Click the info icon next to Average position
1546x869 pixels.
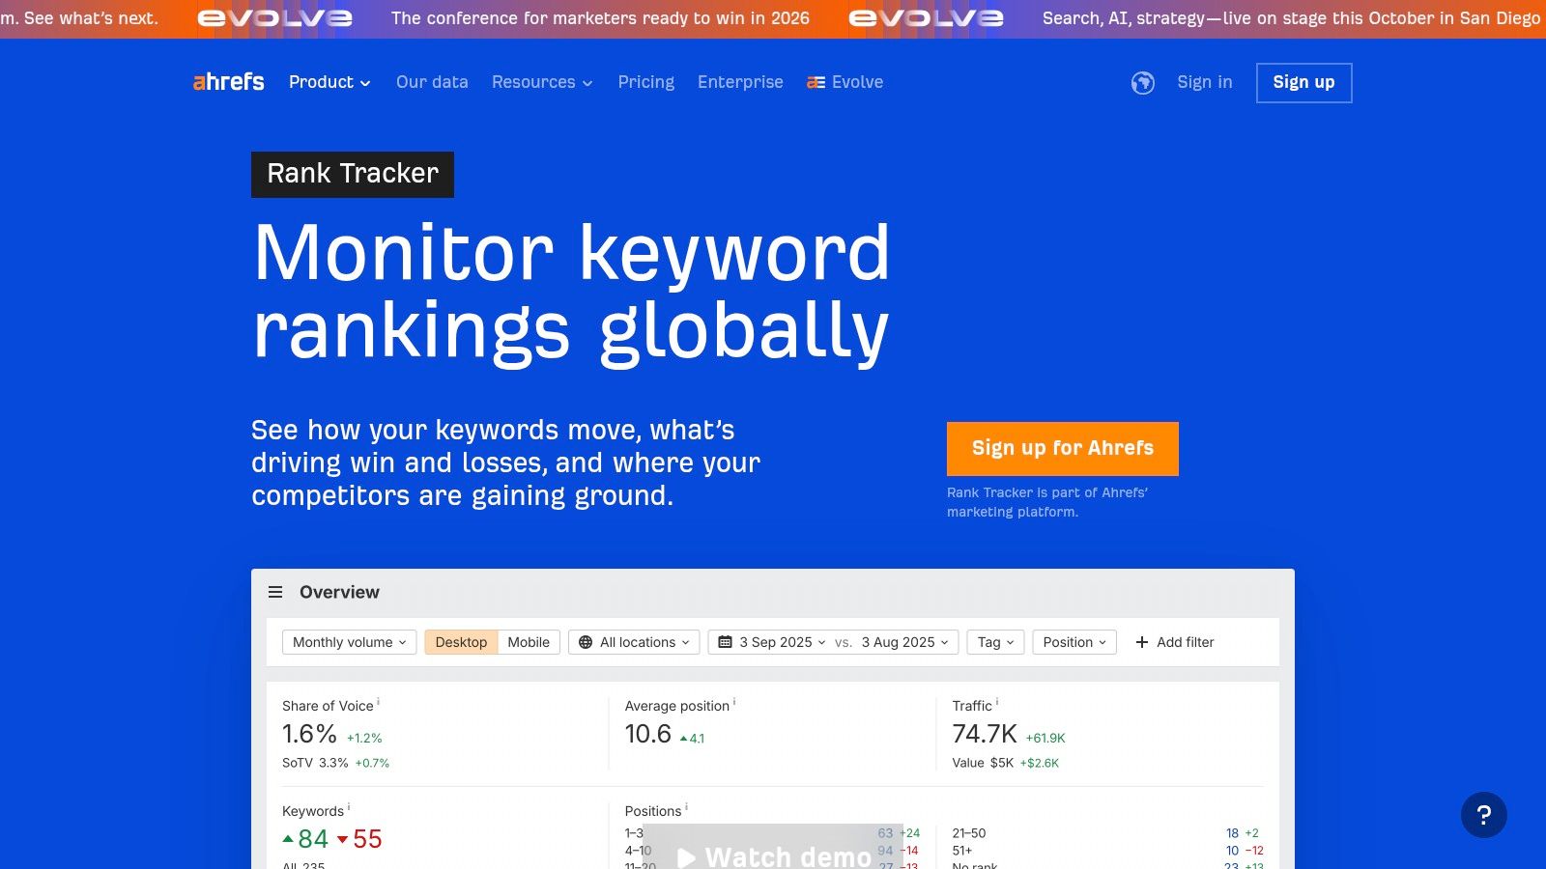(734, 701)
